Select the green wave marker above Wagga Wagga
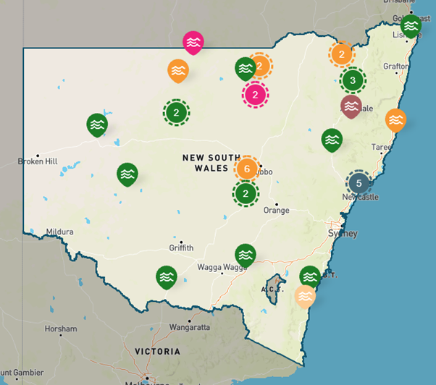The image size is (436, 385). click(x=246, y=254)
